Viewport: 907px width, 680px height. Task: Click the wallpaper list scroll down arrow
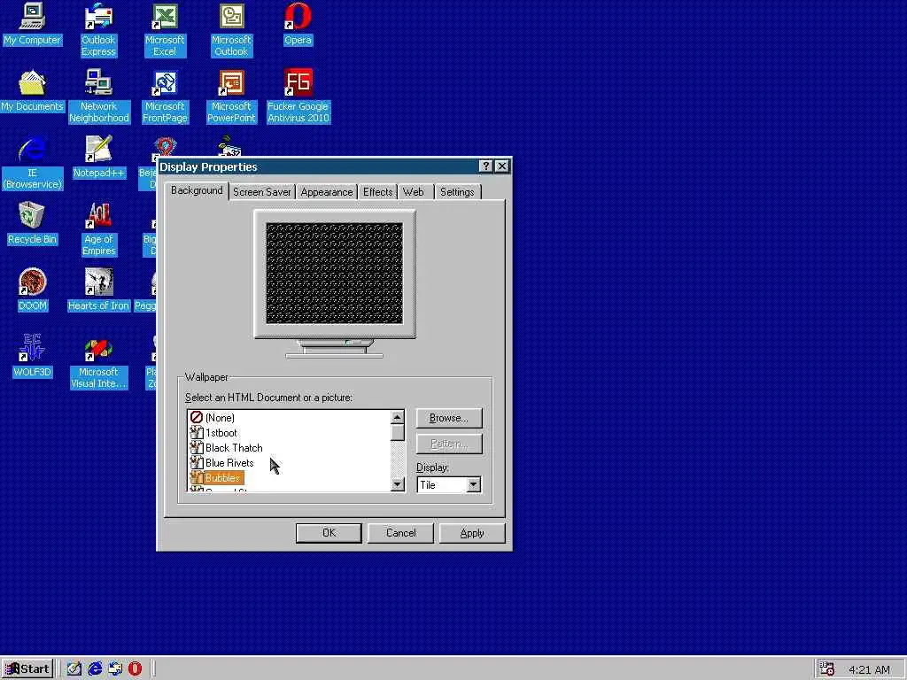(398, 484)
